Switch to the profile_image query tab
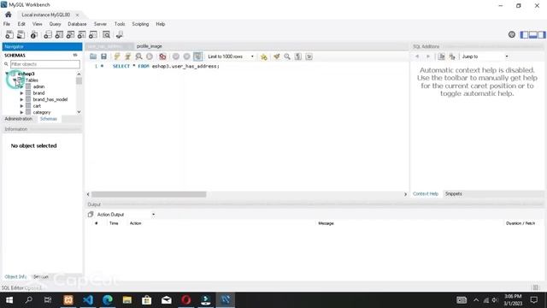The height and width of the screenshot is (308, 547). click(x=150, y=46)
